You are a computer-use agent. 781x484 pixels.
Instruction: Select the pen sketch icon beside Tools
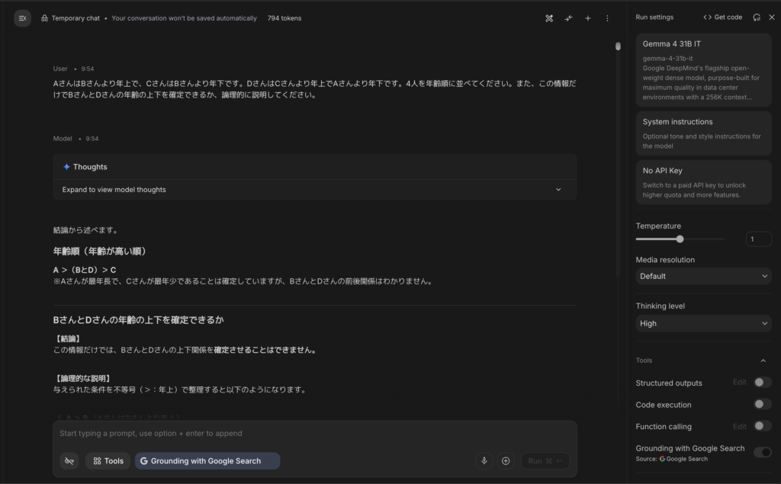tap(69, 460)
